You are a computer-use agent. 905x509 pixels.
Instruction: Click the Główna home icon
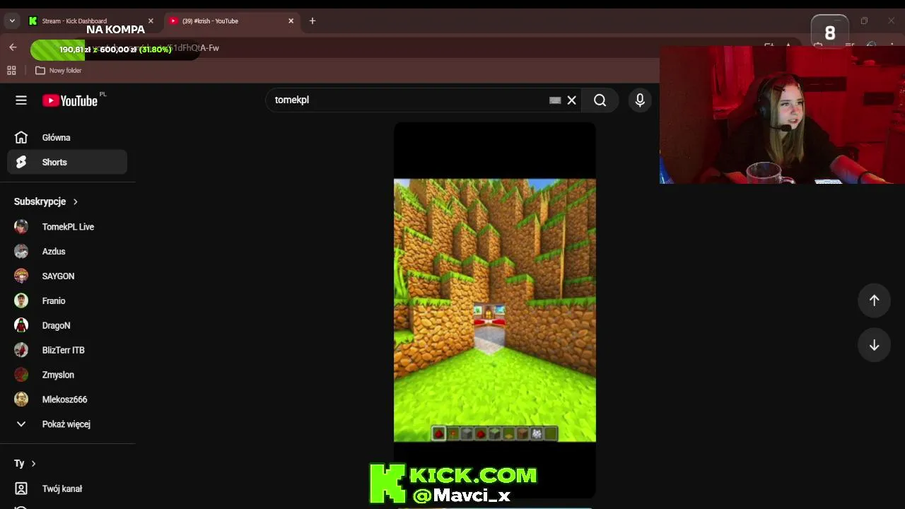click(21, 138)
